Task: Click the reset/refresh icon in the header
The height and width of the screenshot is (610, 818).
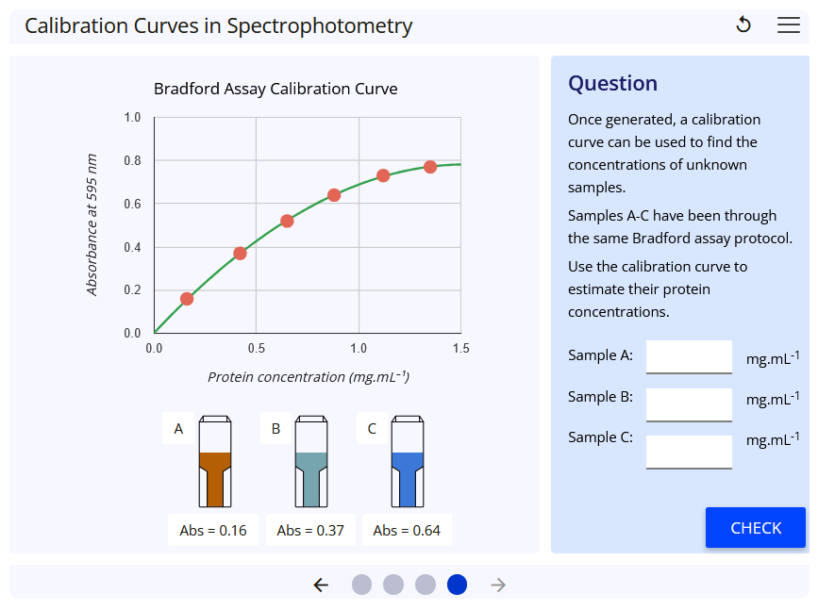Action: pyautogui.click(x=743, y=25)
